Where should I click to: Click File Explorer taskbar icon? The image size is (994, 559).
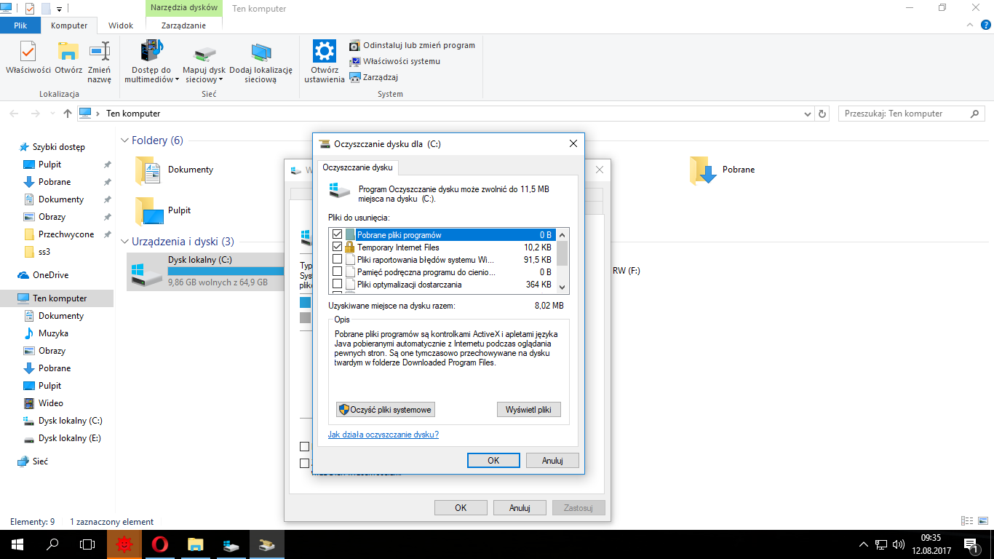195,544
